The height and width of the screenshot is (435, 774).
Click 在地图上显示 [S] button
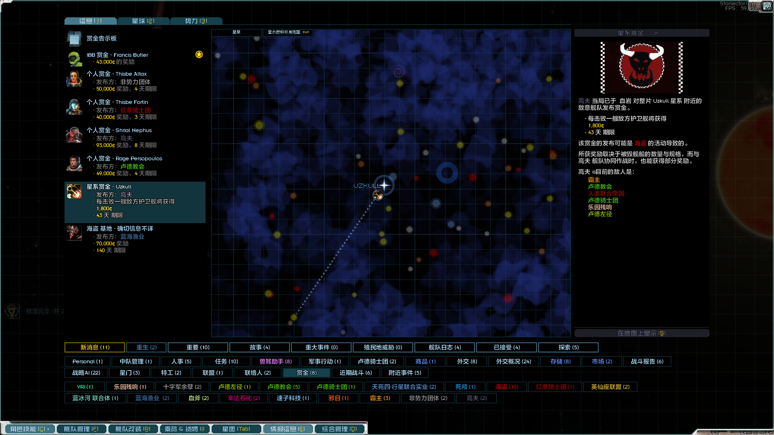pos(641,333)
